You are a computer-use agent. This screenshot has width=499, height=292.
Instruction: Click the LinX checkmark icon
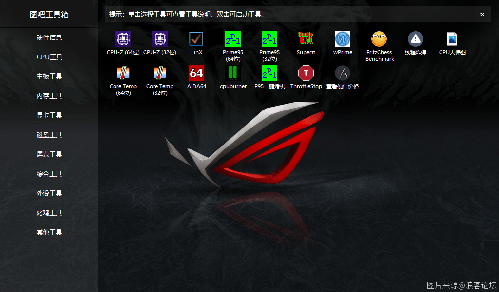[x=196, y=39]
